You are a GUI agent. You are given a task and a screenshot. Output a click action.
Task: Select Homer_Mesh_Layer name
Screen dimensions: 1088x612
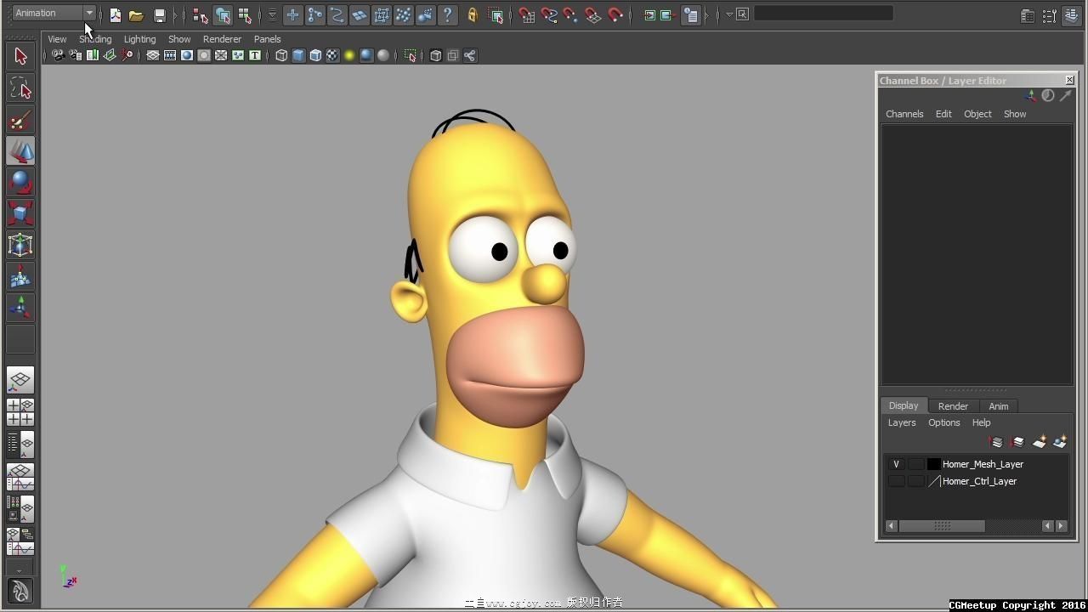click(x=983, y=464)
